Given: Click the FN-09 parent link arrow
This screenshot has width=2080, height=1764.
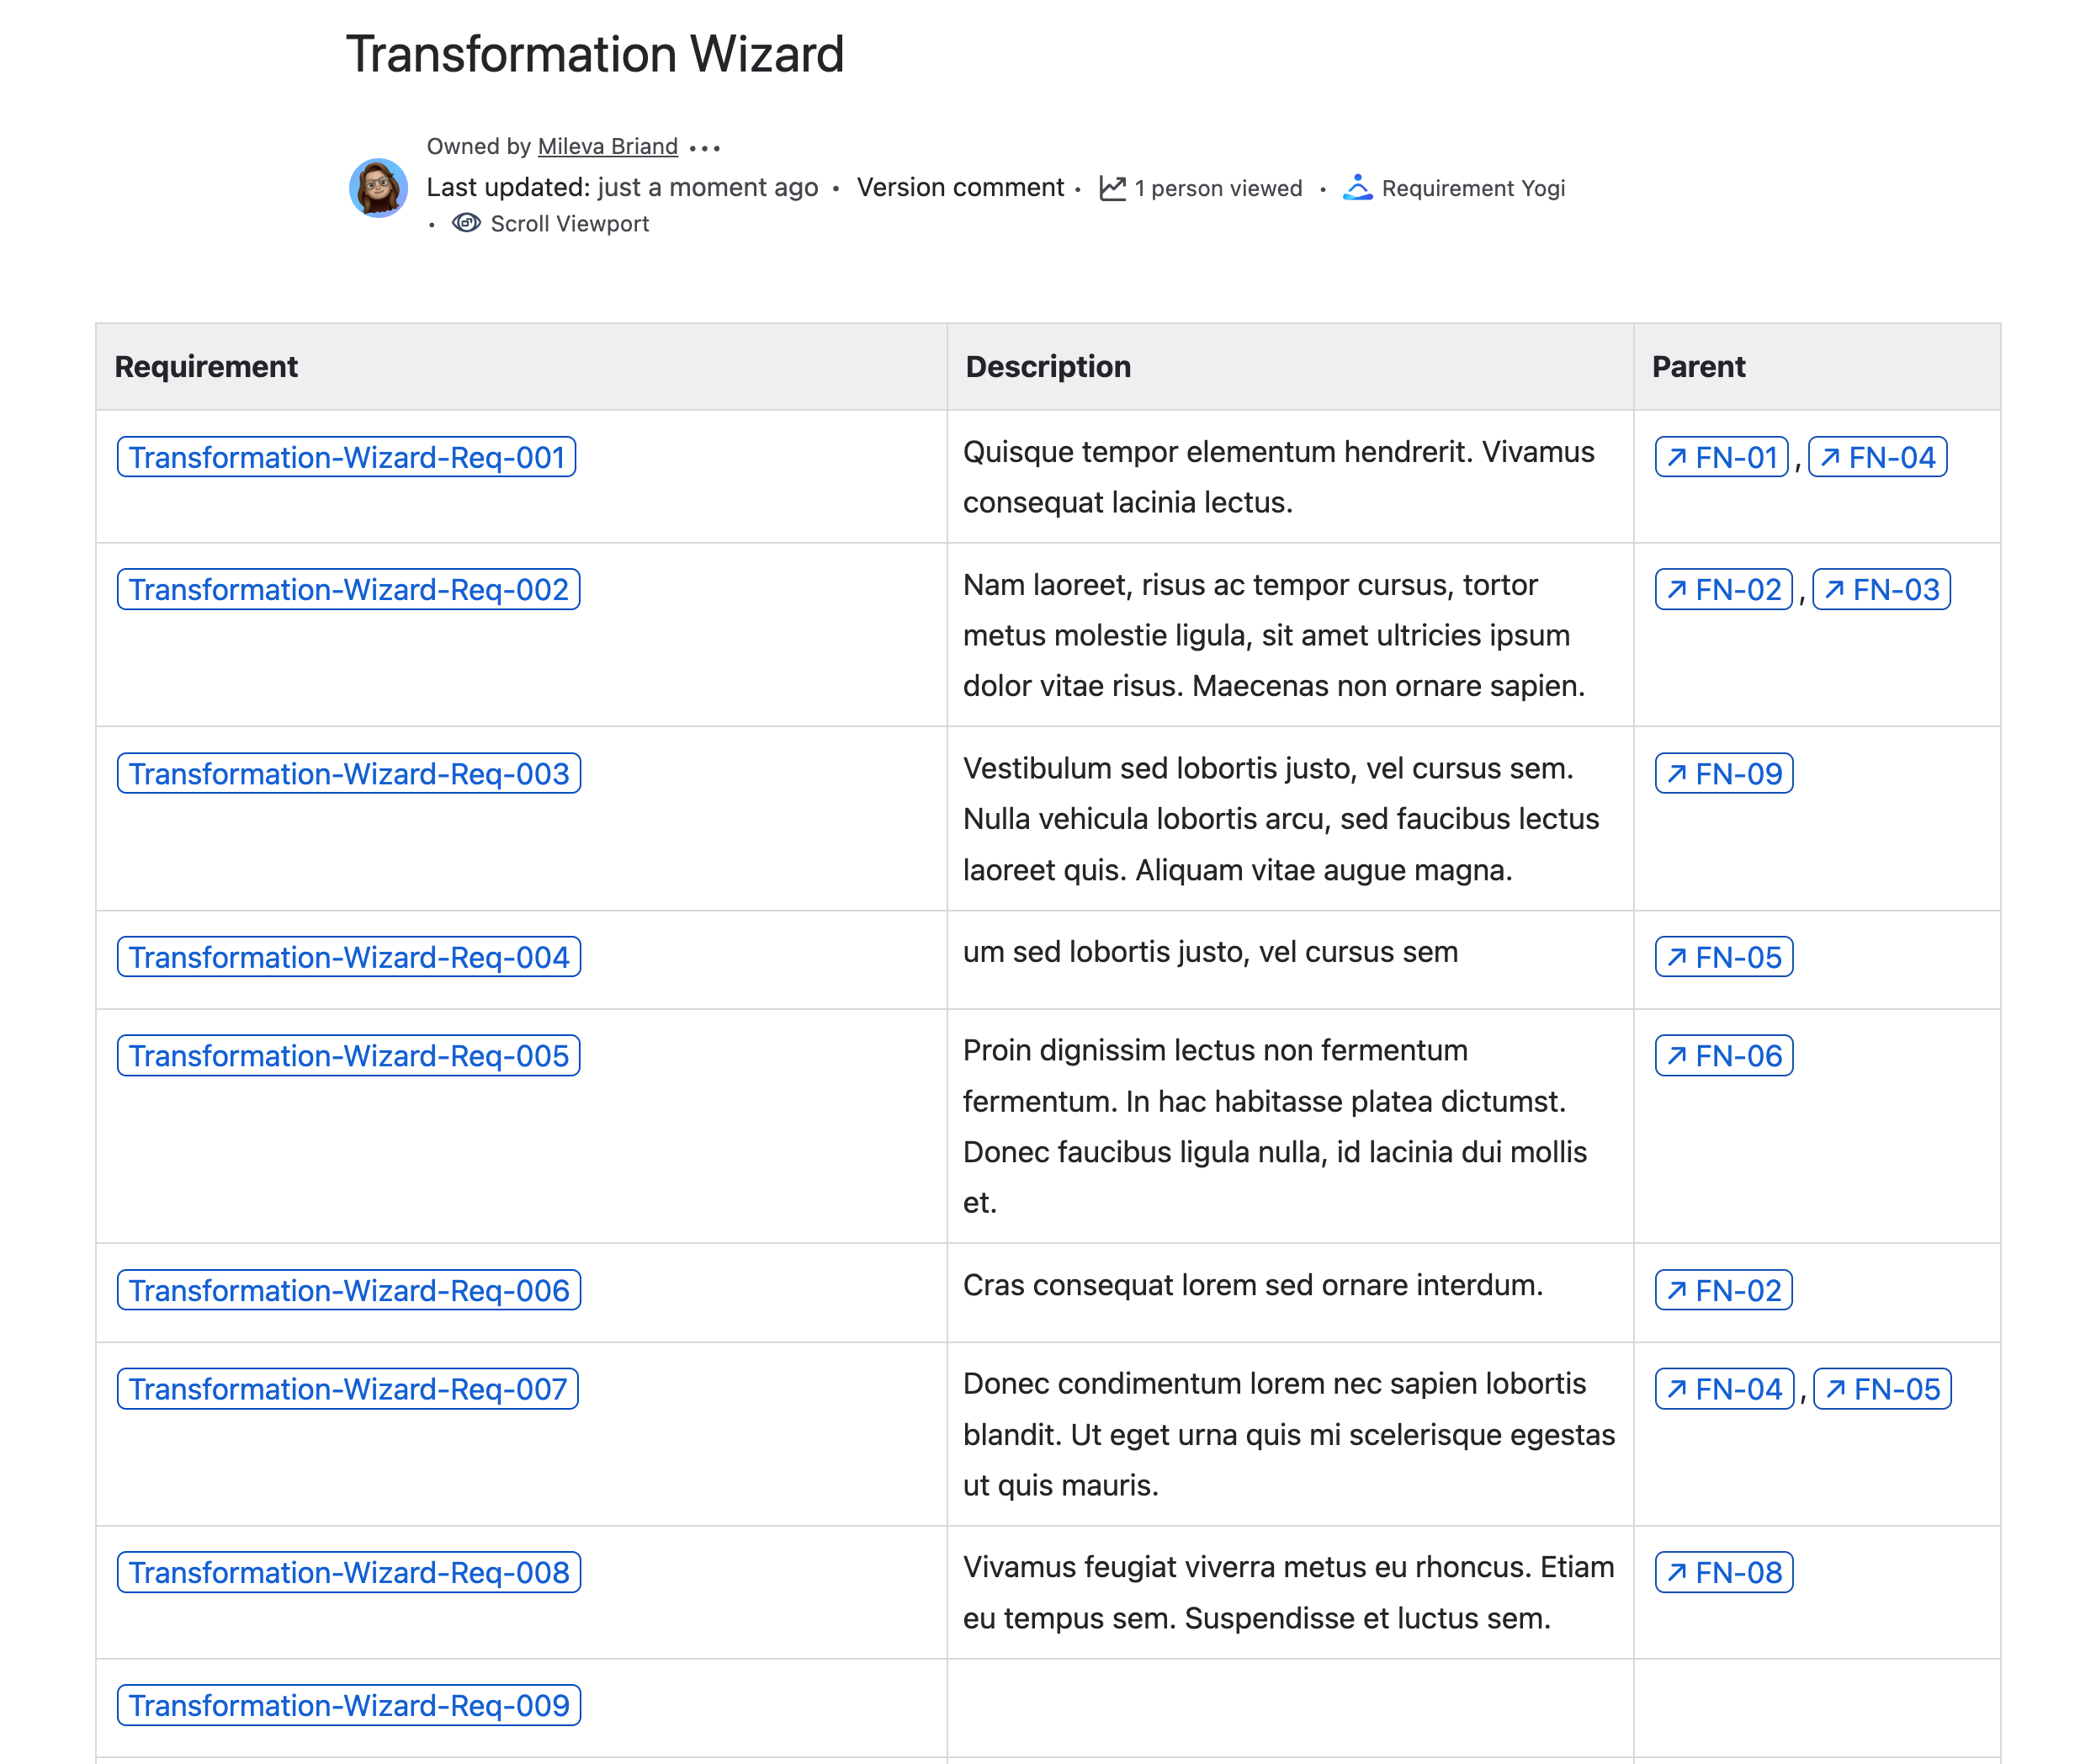Looking at the screenshot, I should [1676, 773].
